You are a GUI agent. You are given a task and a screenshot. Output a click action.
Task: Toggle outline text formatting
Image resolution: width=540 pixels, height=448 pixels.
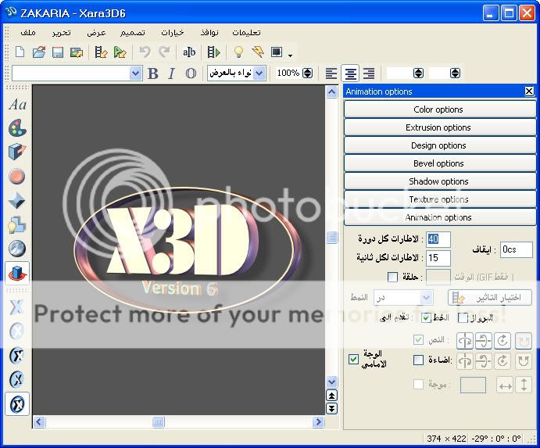click(191, 73)
